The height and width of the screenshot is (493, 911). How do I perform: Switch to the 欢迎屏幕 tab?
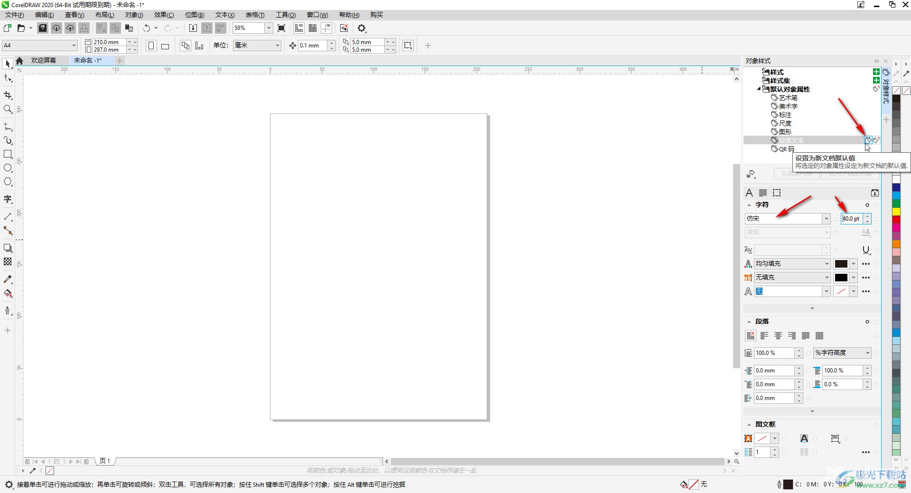pyautogui.click(x=44, y=60)
